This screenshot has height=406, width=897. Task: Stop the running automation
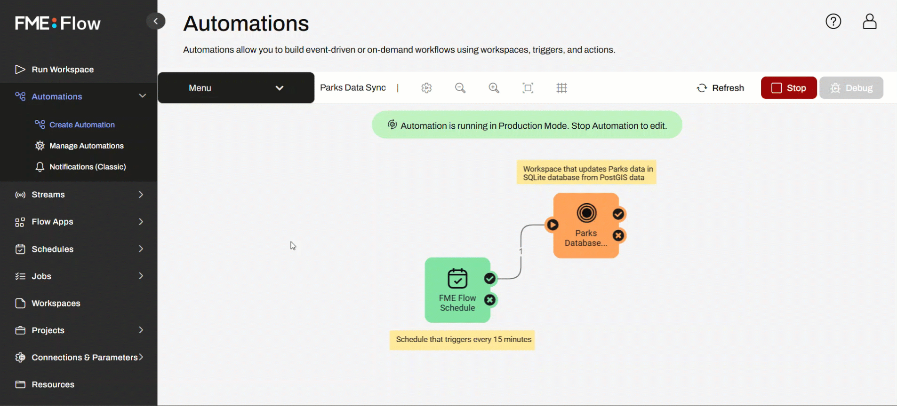788,88
